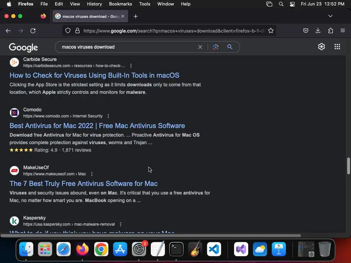Image resolution: width=351 pixels, height=263 pixels.
Task: Open the dock's recent window thumbnail
Action: pos(306,249)
